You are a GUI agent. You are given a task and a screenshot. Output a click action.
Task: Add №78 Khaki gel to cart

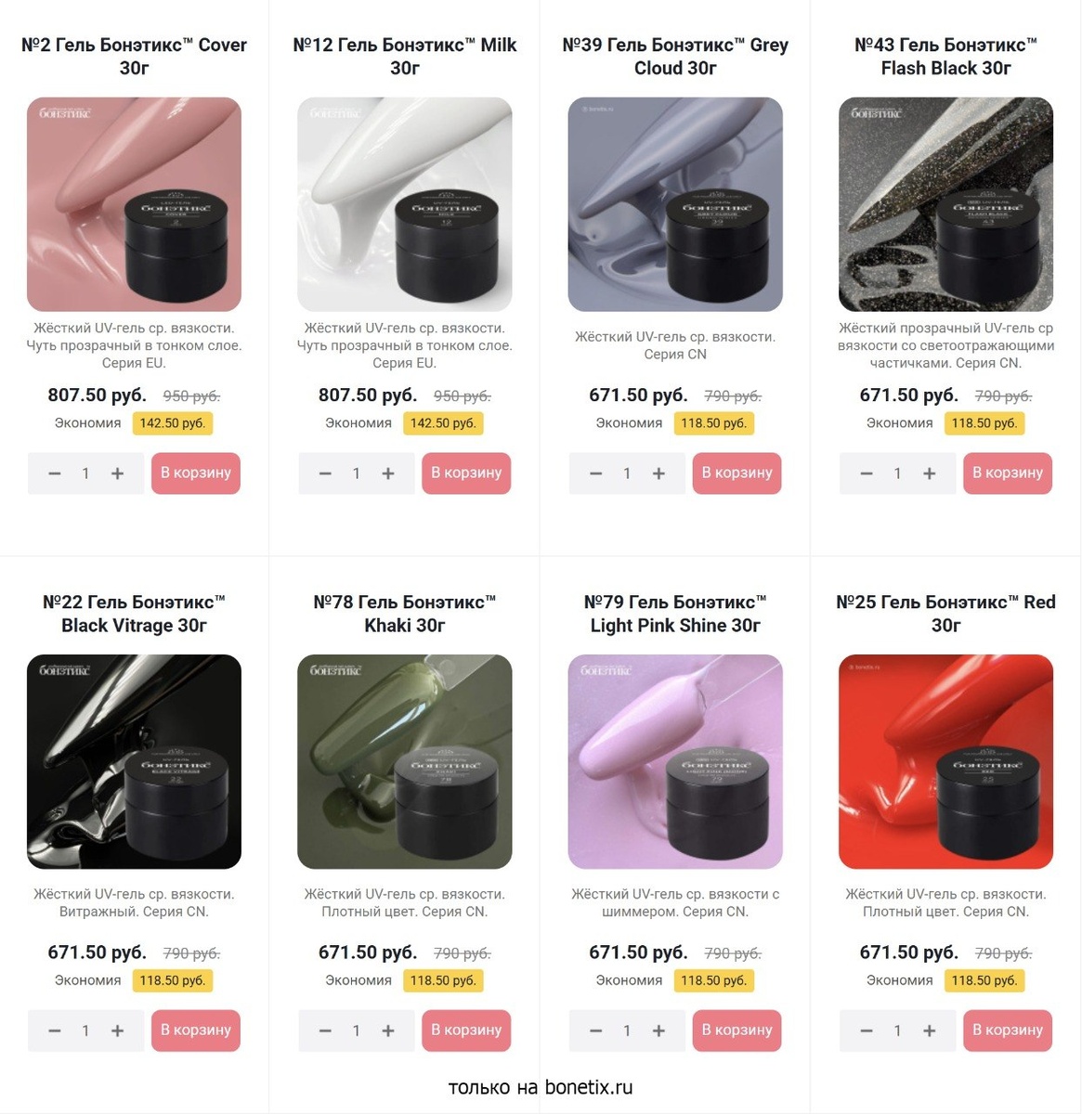[466, 1030]
